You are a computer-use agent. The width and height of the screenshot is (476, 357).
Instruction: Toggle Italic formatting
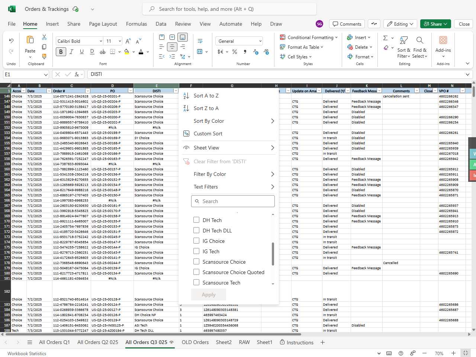[x=71, y=52]
